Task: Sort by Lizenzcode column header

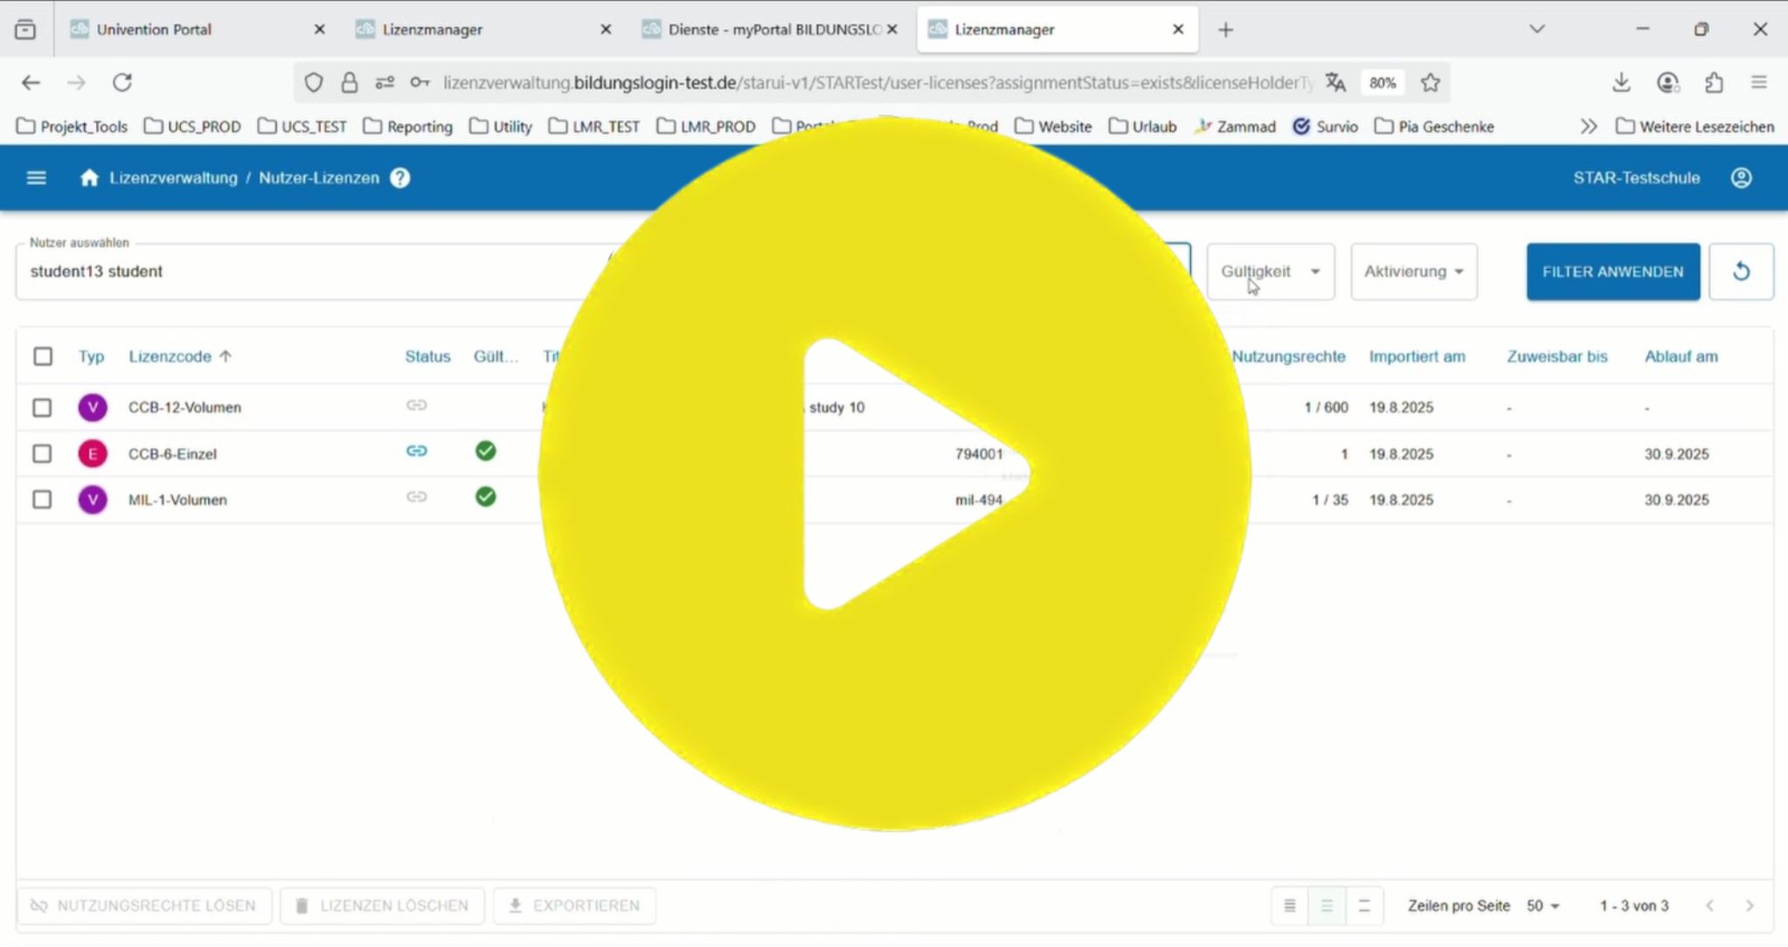Action: (x=170, y=356)
